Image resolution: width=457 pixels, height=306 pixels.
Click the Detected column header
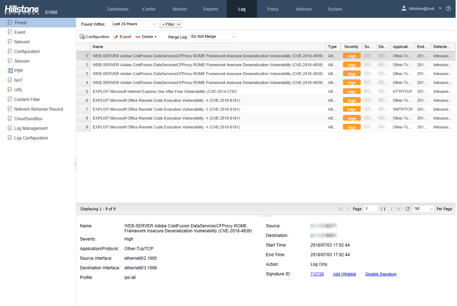(443, 47)
